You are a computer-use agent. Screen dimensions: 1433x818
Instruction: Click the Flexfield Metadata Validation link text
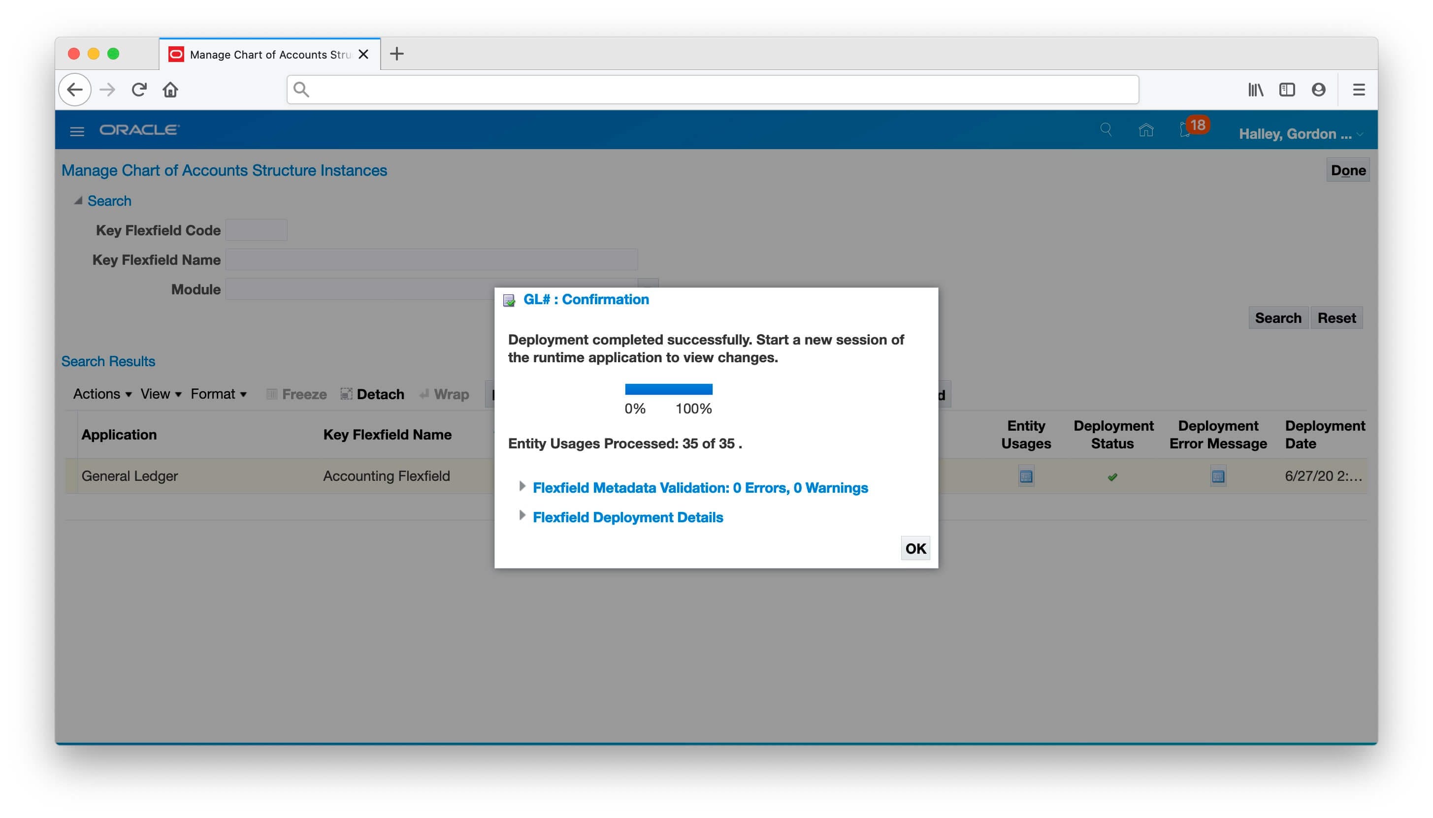point(700,488)
